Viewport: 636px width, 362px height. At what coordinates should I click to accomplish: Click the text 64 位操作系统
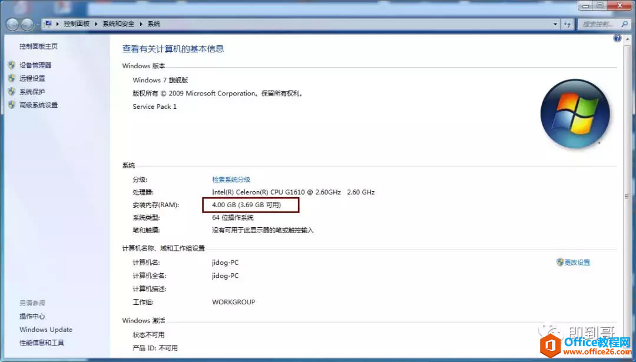click(x=233, y=218)
